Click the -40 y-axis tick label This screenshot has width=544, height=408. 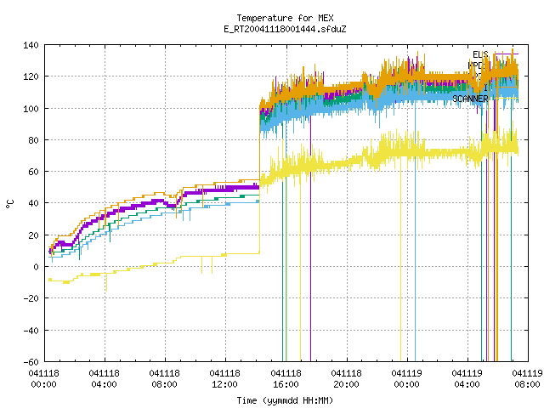click(x=31, y=331)
